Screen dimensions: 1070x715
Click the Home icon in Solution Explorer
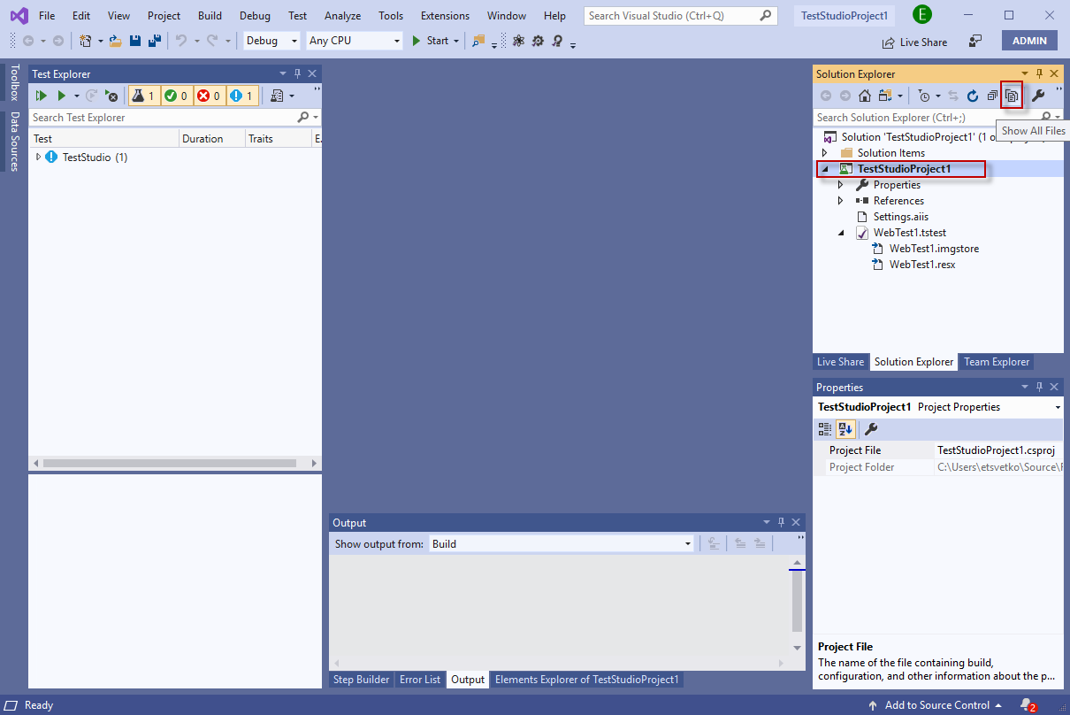click(x=865, y=96)
